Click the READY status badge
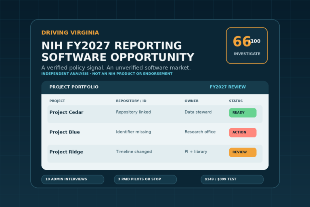 coord(243,113)
